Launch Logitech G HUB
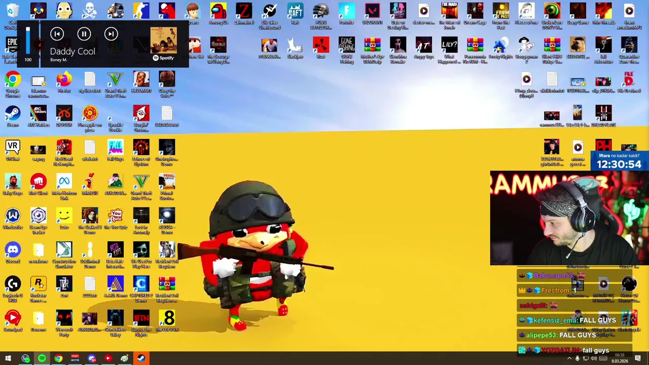Image resolution: width=649 pixels, height=365 pixels. click(13, 288)
